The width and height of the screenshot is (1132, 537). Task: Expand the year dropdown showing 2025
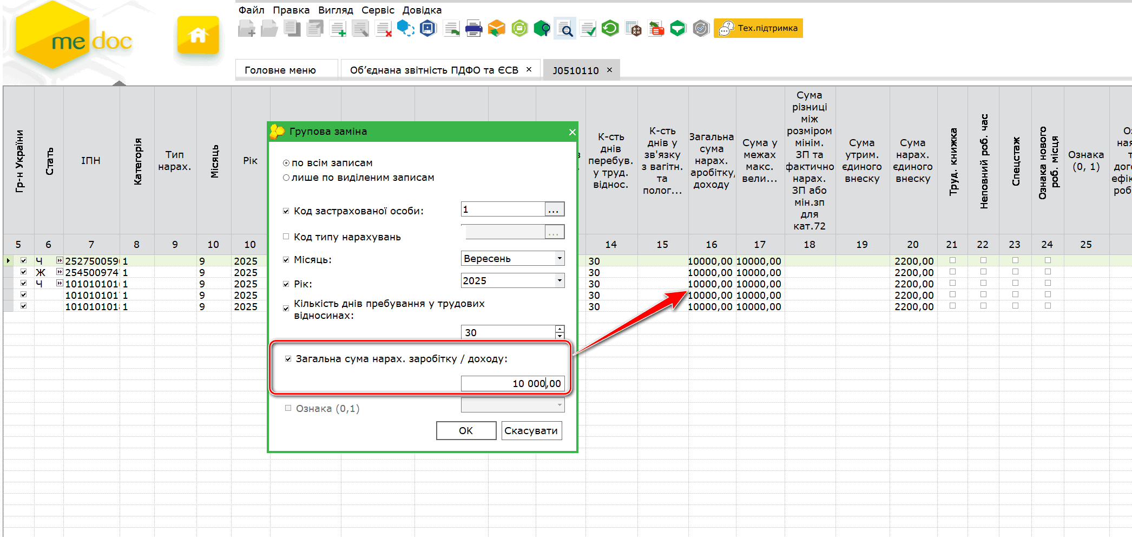pos(560,280)
